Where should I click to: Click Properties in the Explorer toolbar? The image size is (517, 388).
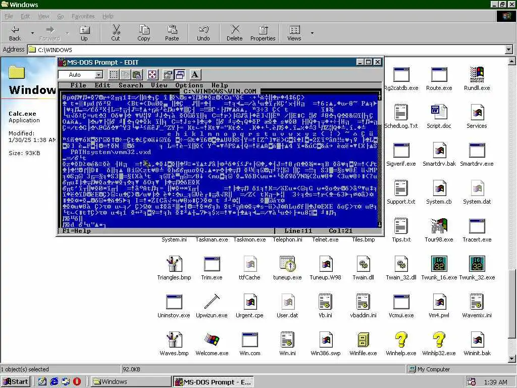point(263,33)
